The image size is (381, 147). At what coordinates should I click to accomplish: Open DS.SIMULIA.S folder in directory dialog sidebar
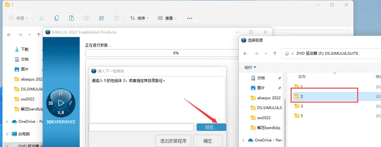coord(266,108)
